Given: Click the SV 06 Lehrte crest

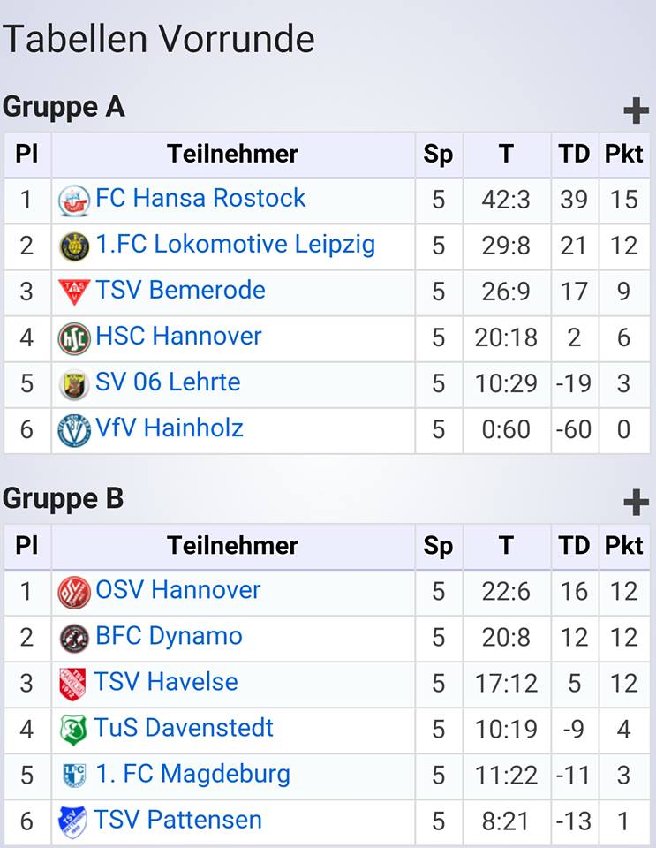Looking at the screenshot, I should 74,384.
